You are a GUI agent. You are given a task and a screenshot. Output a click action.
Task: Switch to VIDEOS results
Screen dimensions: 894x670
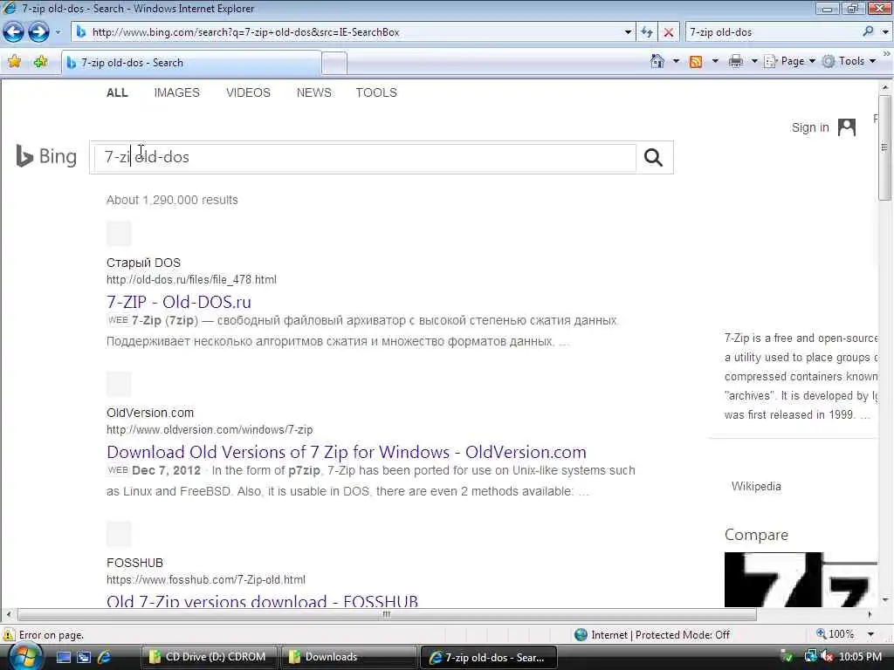coord(248,92)
